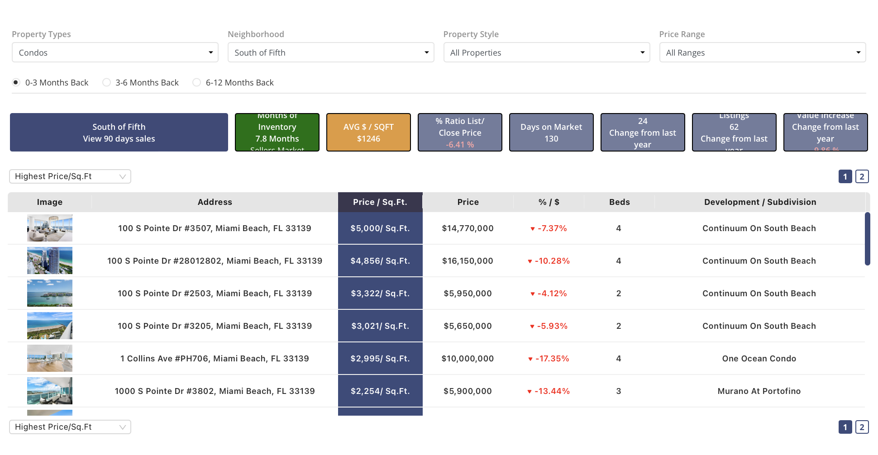Click the % Ratio List/Close Price card
The image size is (878, 455).
pyautogui.click(x=460, y=133)
